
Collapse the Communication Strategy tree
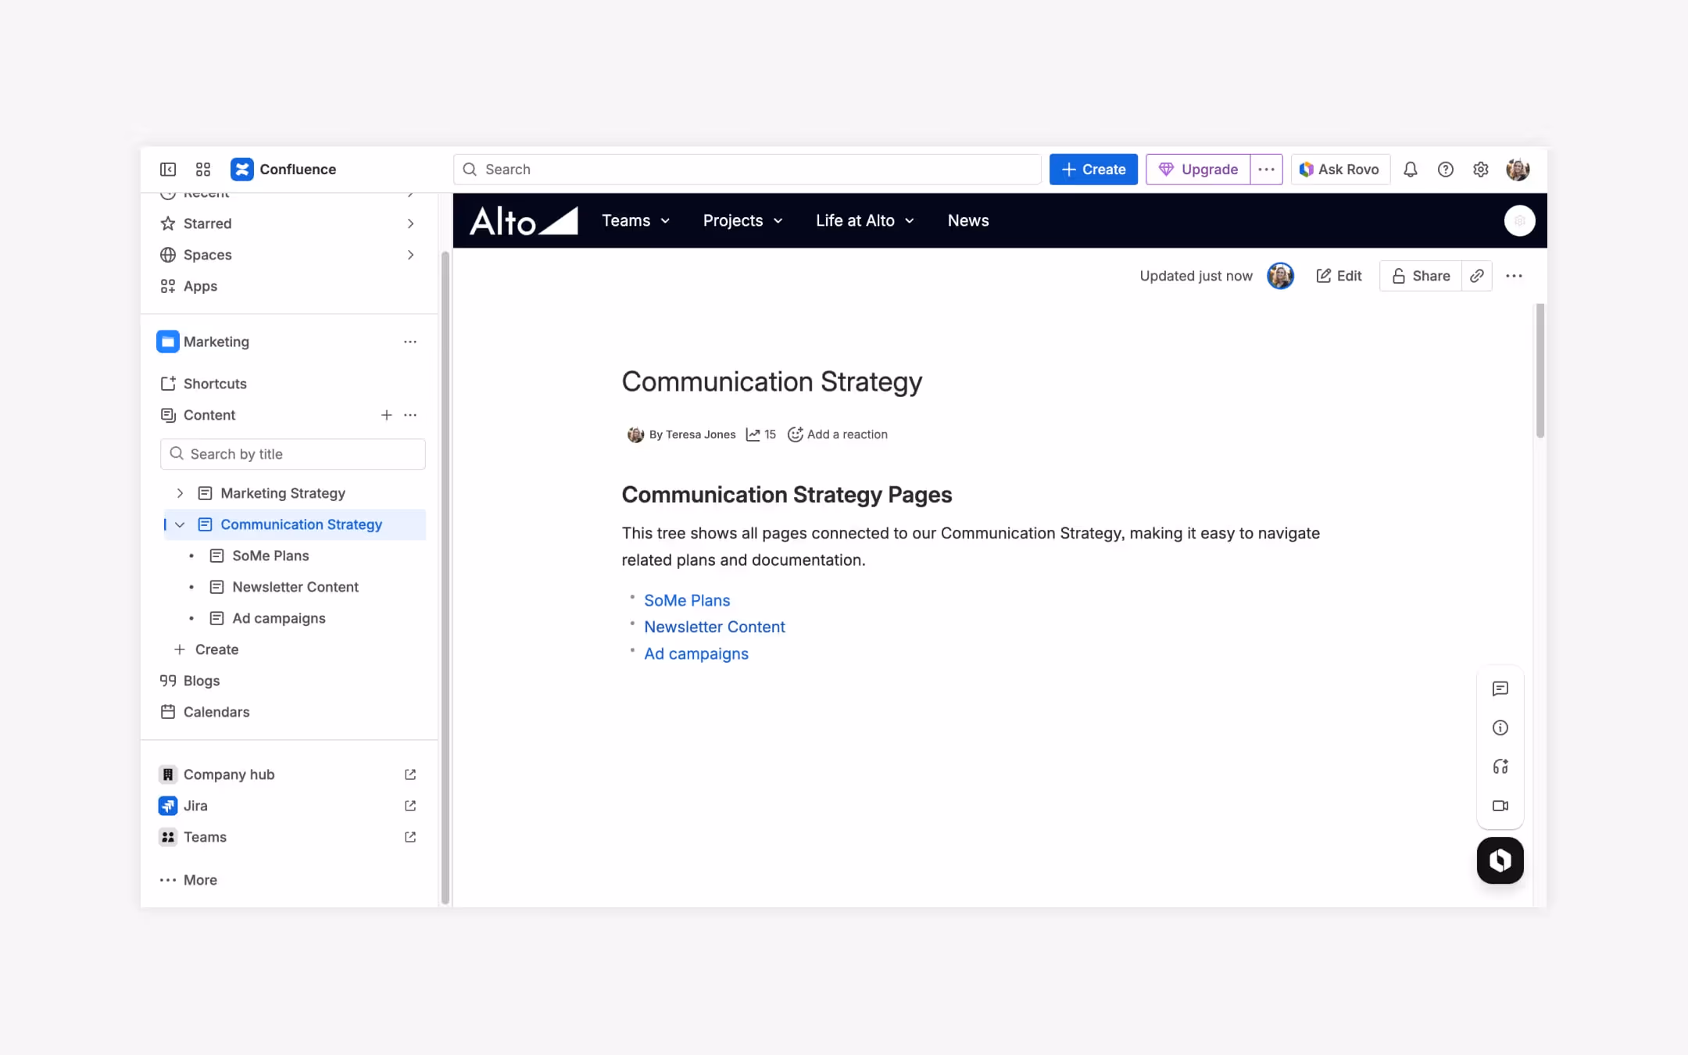(x=180, y=524)
